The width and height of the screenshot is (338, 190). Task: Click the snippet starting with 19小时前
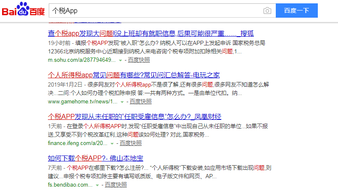[x=156, y=47]
